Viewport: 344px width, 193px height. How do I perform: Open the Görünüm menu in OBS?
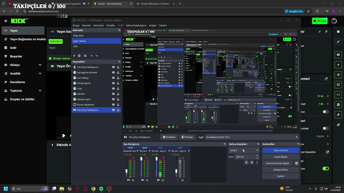pos(98,25)
